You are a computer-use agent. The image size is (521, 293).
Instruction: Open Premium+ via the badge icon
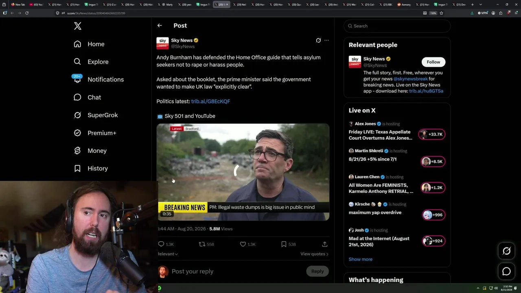tap(77, 133)
